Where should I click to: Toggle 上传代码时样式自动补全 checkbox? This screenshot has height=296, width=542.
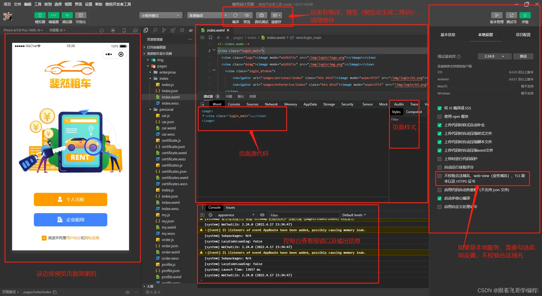point(440,125)
